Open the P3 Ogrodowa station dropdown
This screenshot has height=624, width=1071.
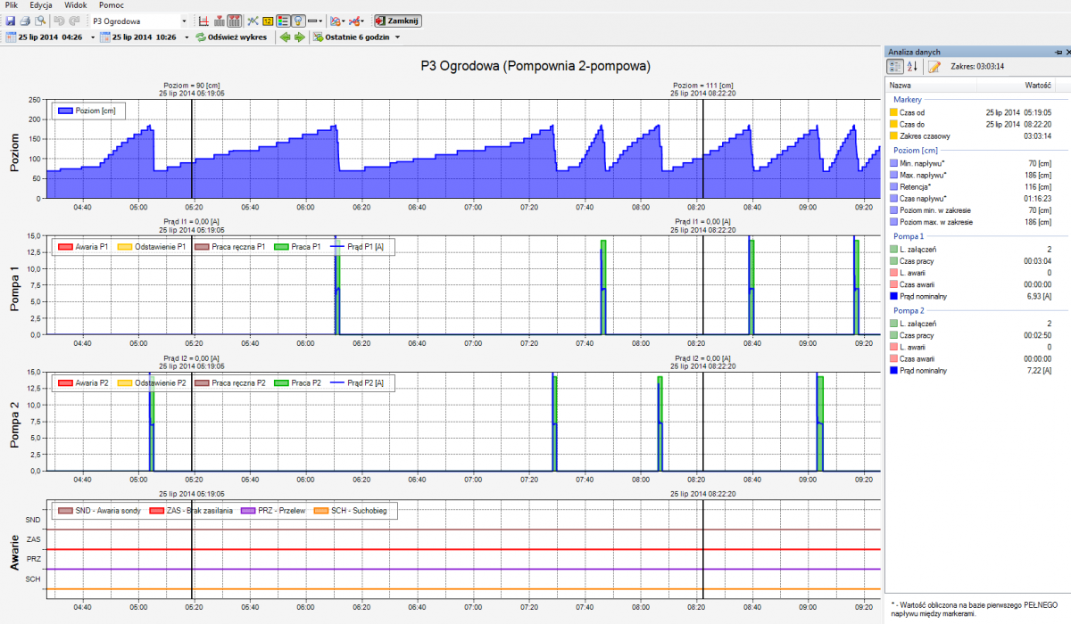click(184, 21)
